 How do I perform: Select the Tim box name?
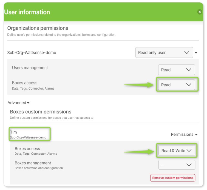click(x=13, y=132)
